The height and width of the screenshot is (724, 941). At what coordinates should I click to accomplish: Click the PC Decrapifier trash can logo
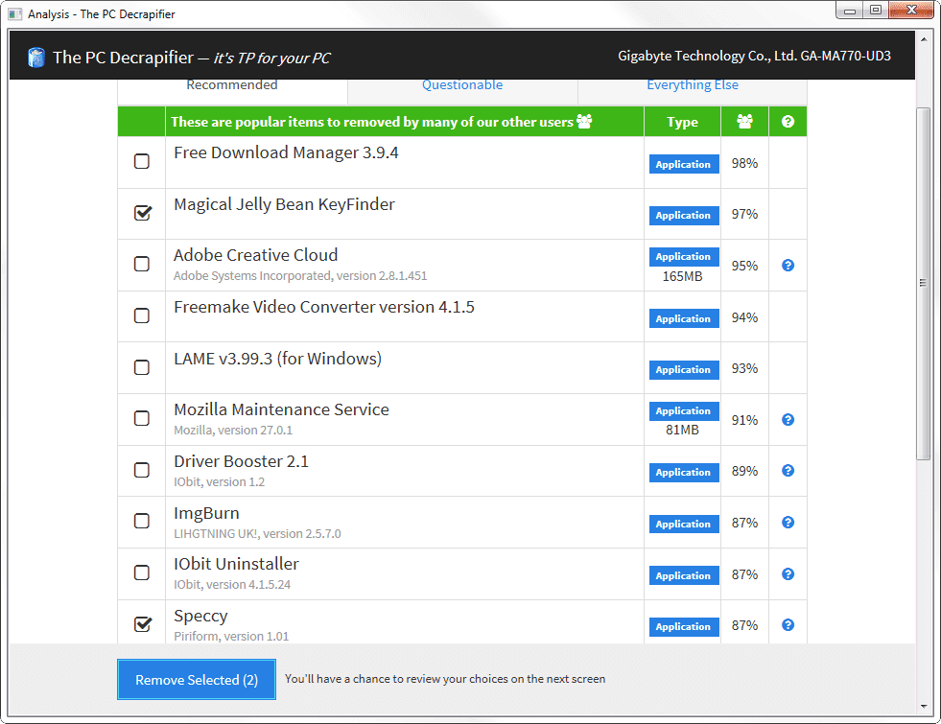coord(35,57)
